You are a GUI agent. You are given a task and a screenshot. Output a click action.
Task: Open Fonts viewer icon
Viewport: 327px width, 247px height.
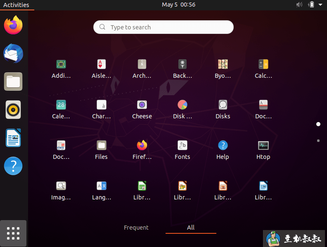point(182,146)
